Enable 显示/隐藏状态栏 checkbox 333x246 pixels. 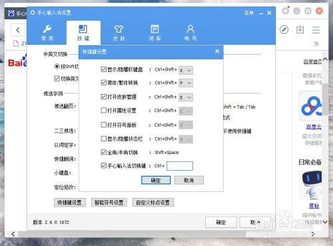(x=103, y=139)
